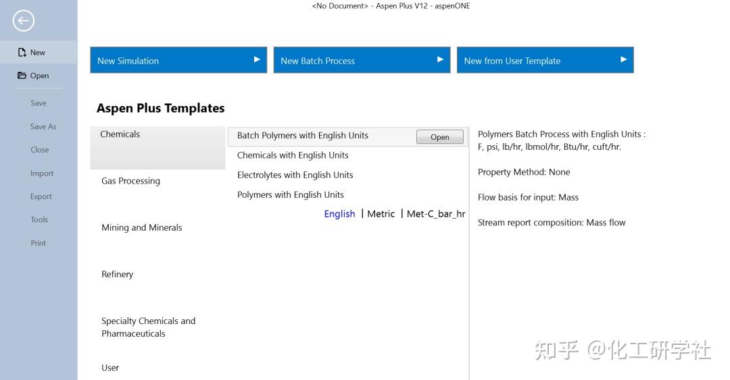Click the back arrow circle icon

(x=24, y=21)
